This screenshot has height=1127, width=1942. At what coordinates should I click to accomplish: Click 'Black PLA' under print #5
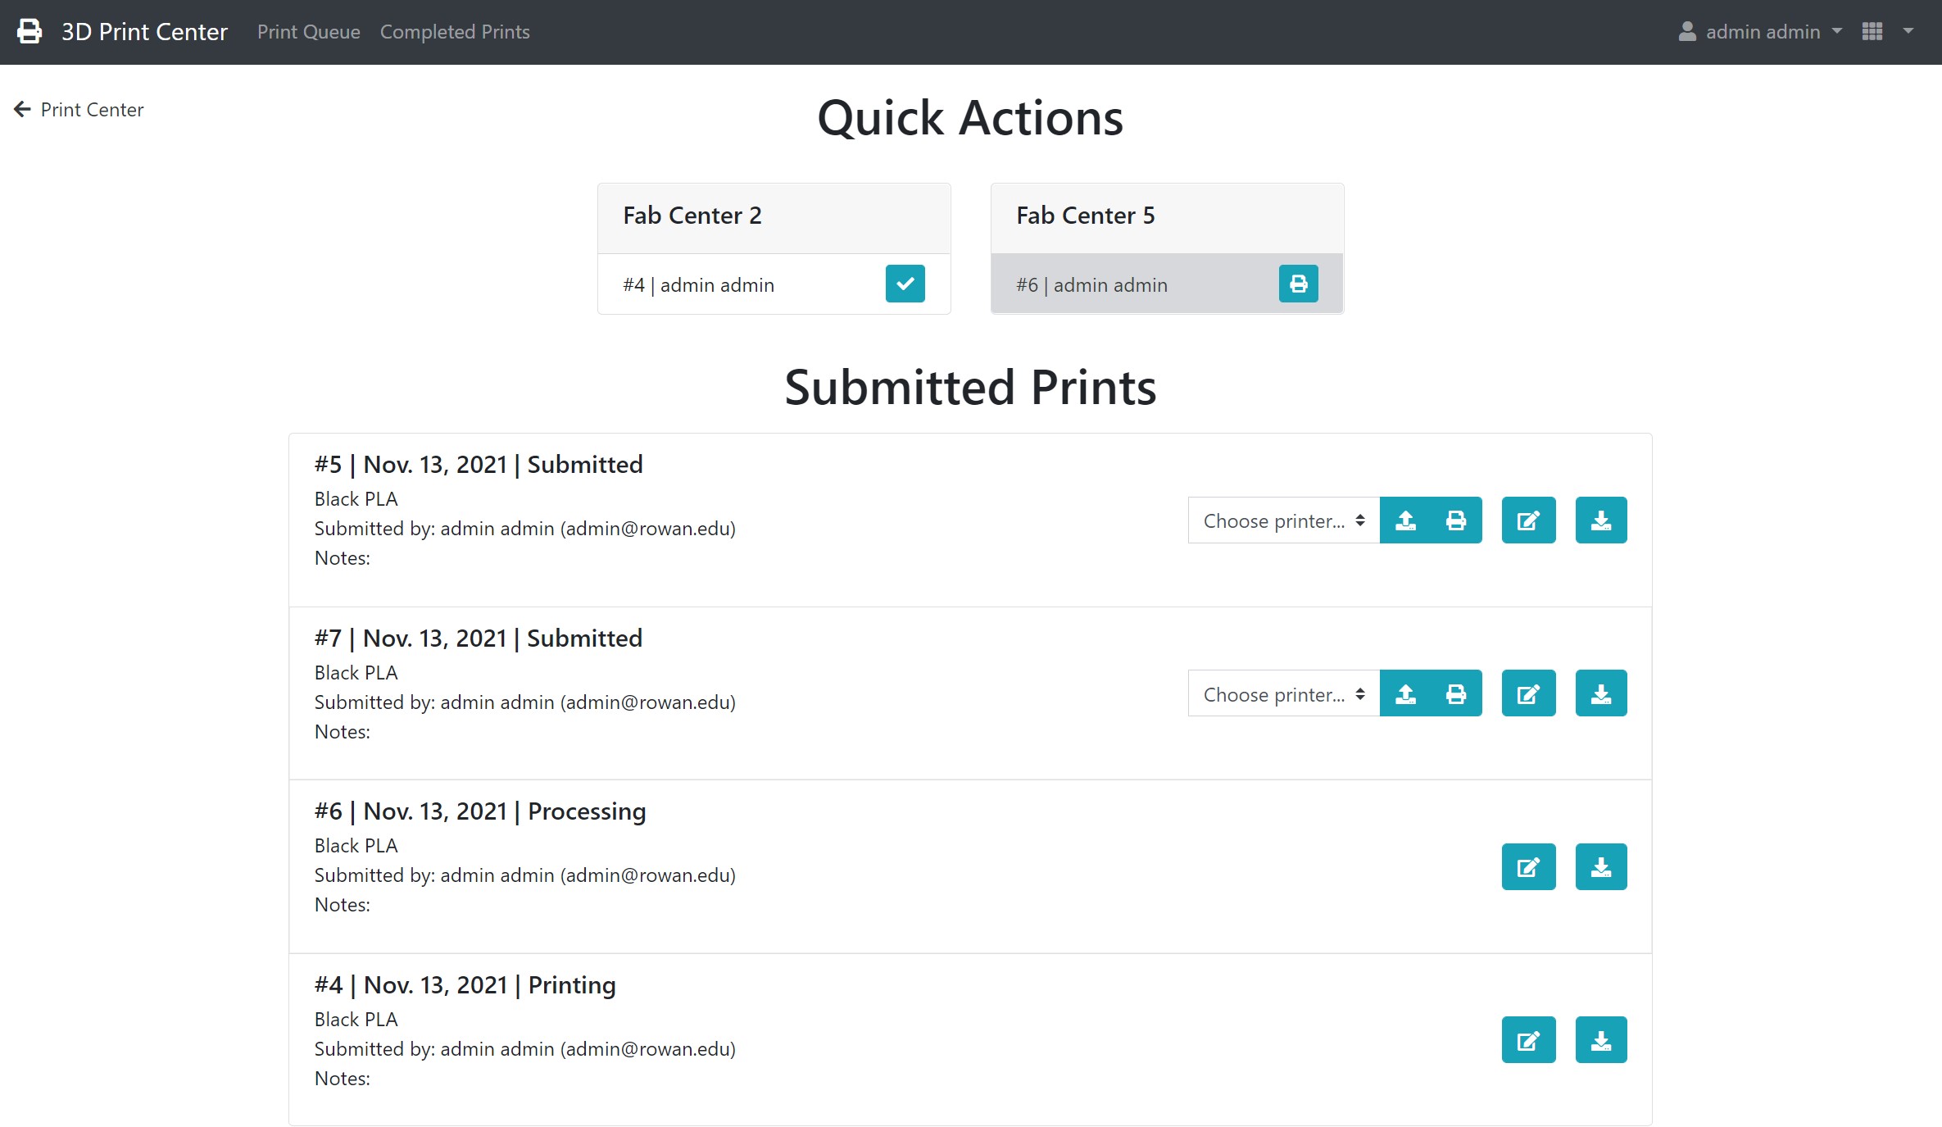tap(356, 499)
